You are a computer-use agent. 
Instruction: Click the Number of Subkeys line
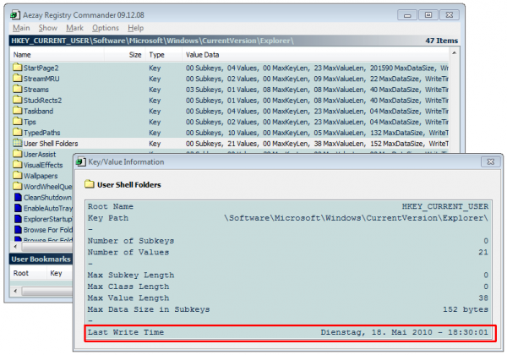[288, 241]
